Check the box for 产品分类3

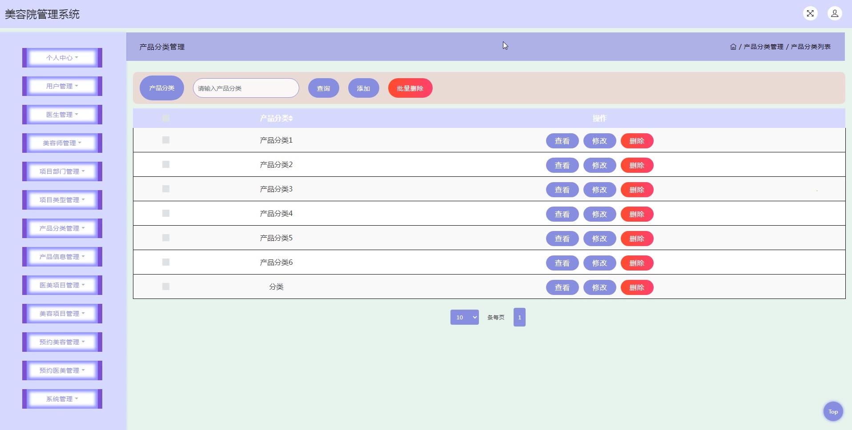pyautogui.click(x=166, y=189)
